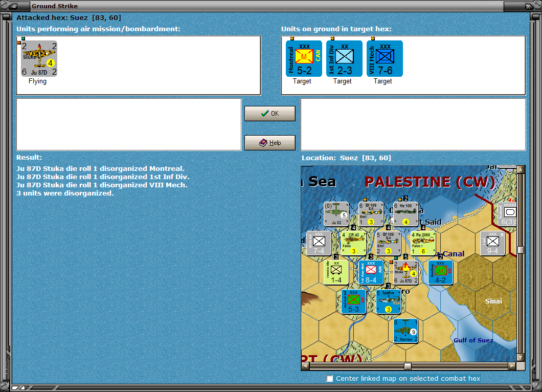The height and width of the screenshot is (392, 542).
Task: Click the OK button
Action: click(x=270, y=114)
